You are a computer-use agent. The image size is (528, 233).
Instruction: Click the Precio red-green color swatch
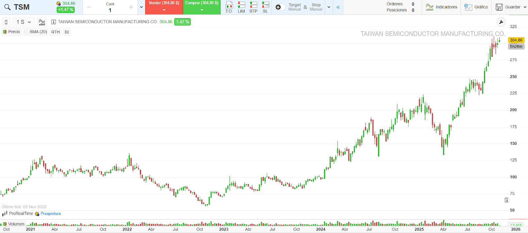(5, 32)
